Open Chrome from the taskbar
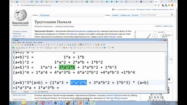 pyautogui.click(x=37, y=103)
